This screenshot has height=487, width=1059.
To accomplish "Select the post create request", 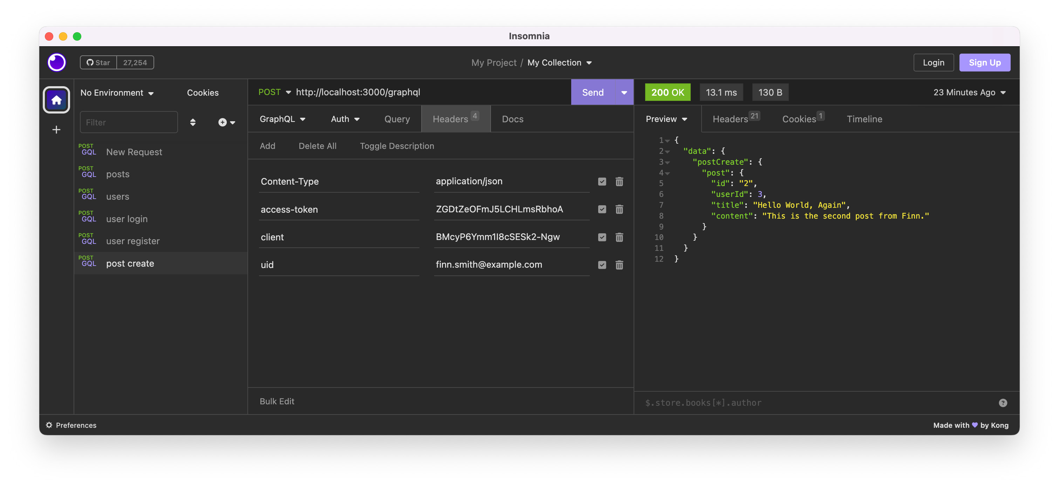I will 160,263.
